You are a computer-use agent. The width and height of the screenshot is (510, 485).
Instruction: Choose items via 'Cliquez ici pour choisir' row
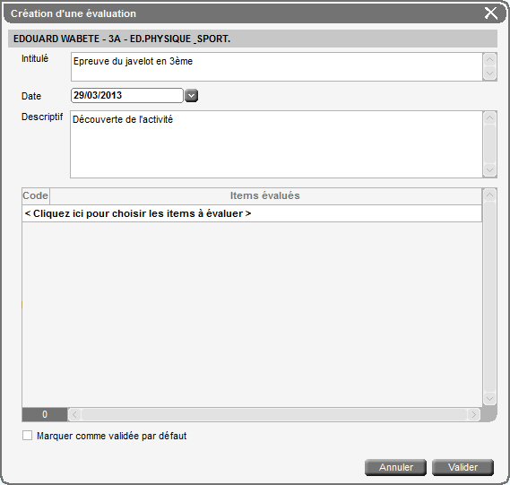tap(252, 213)
